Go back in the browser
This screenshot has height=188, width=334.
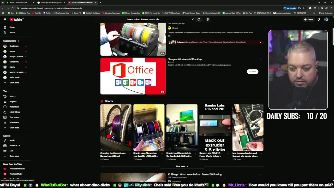(x=3, y=8)
